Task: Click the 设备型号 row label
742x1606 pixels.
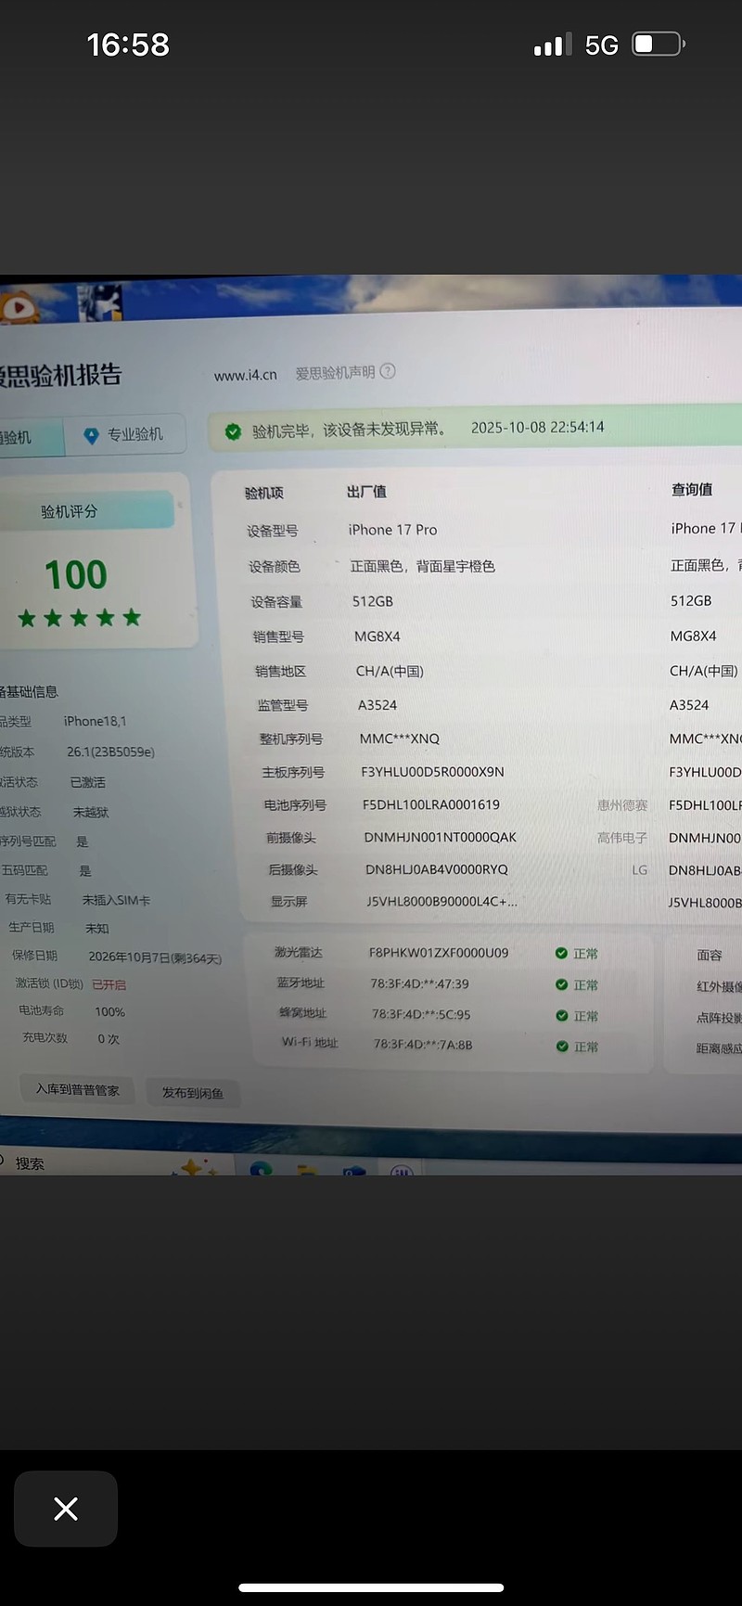Action: point(273,531)
